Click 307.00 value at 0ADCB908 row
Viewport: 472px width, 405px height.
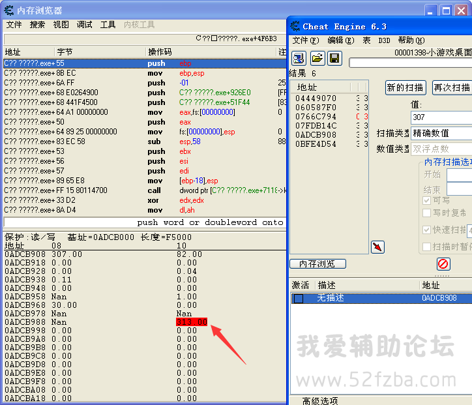click(67, 254)
